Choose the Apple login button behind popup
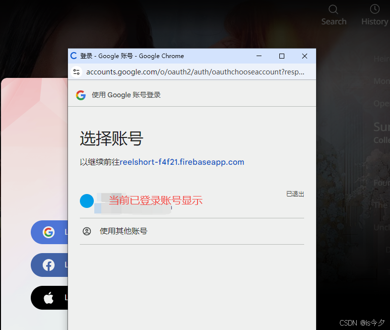Image resolution: width=390 pixels, height=330 pixels. point(49,298)
